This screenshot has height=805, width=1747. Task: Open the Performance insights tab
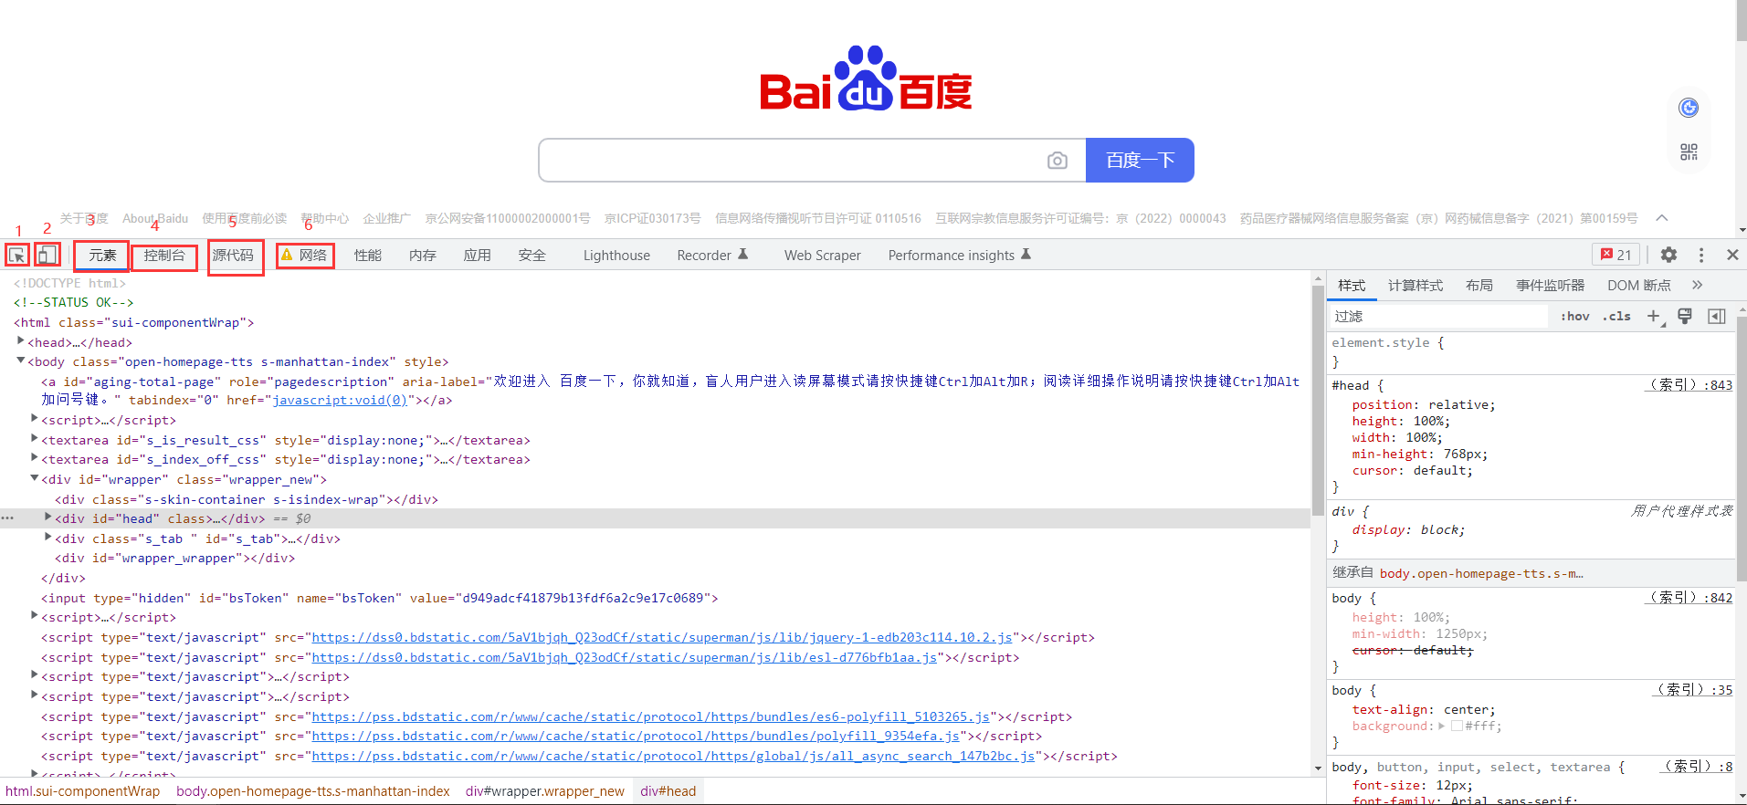[x=959, y=256]
